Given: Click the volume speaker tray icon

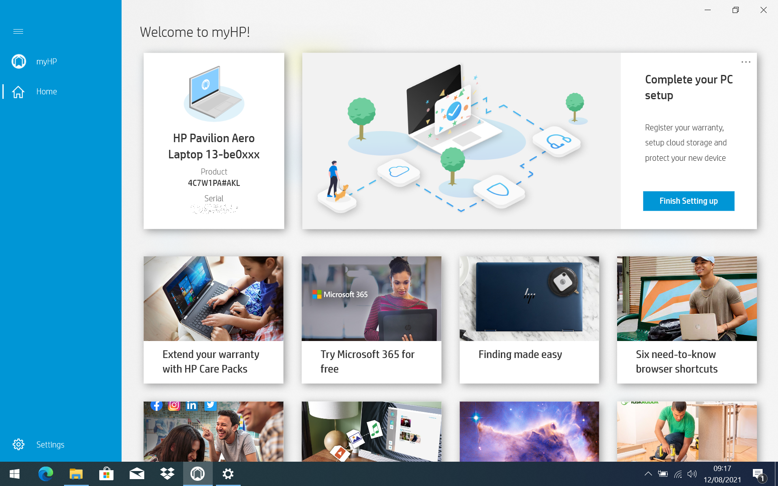Looking at the screenshot, I should [693, 474].
